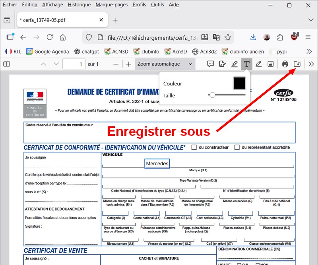Check the 'du constructeur' box

coord(194,147)
